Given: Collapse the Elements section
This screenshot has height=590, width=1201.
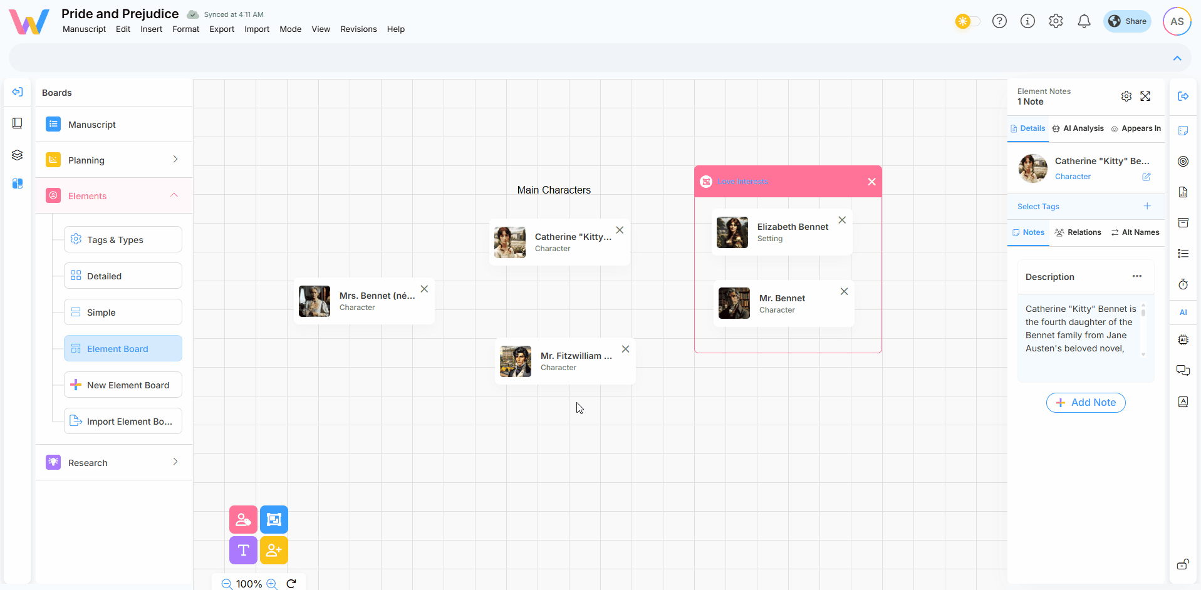Looking at the screenshot, I should 174,195.
